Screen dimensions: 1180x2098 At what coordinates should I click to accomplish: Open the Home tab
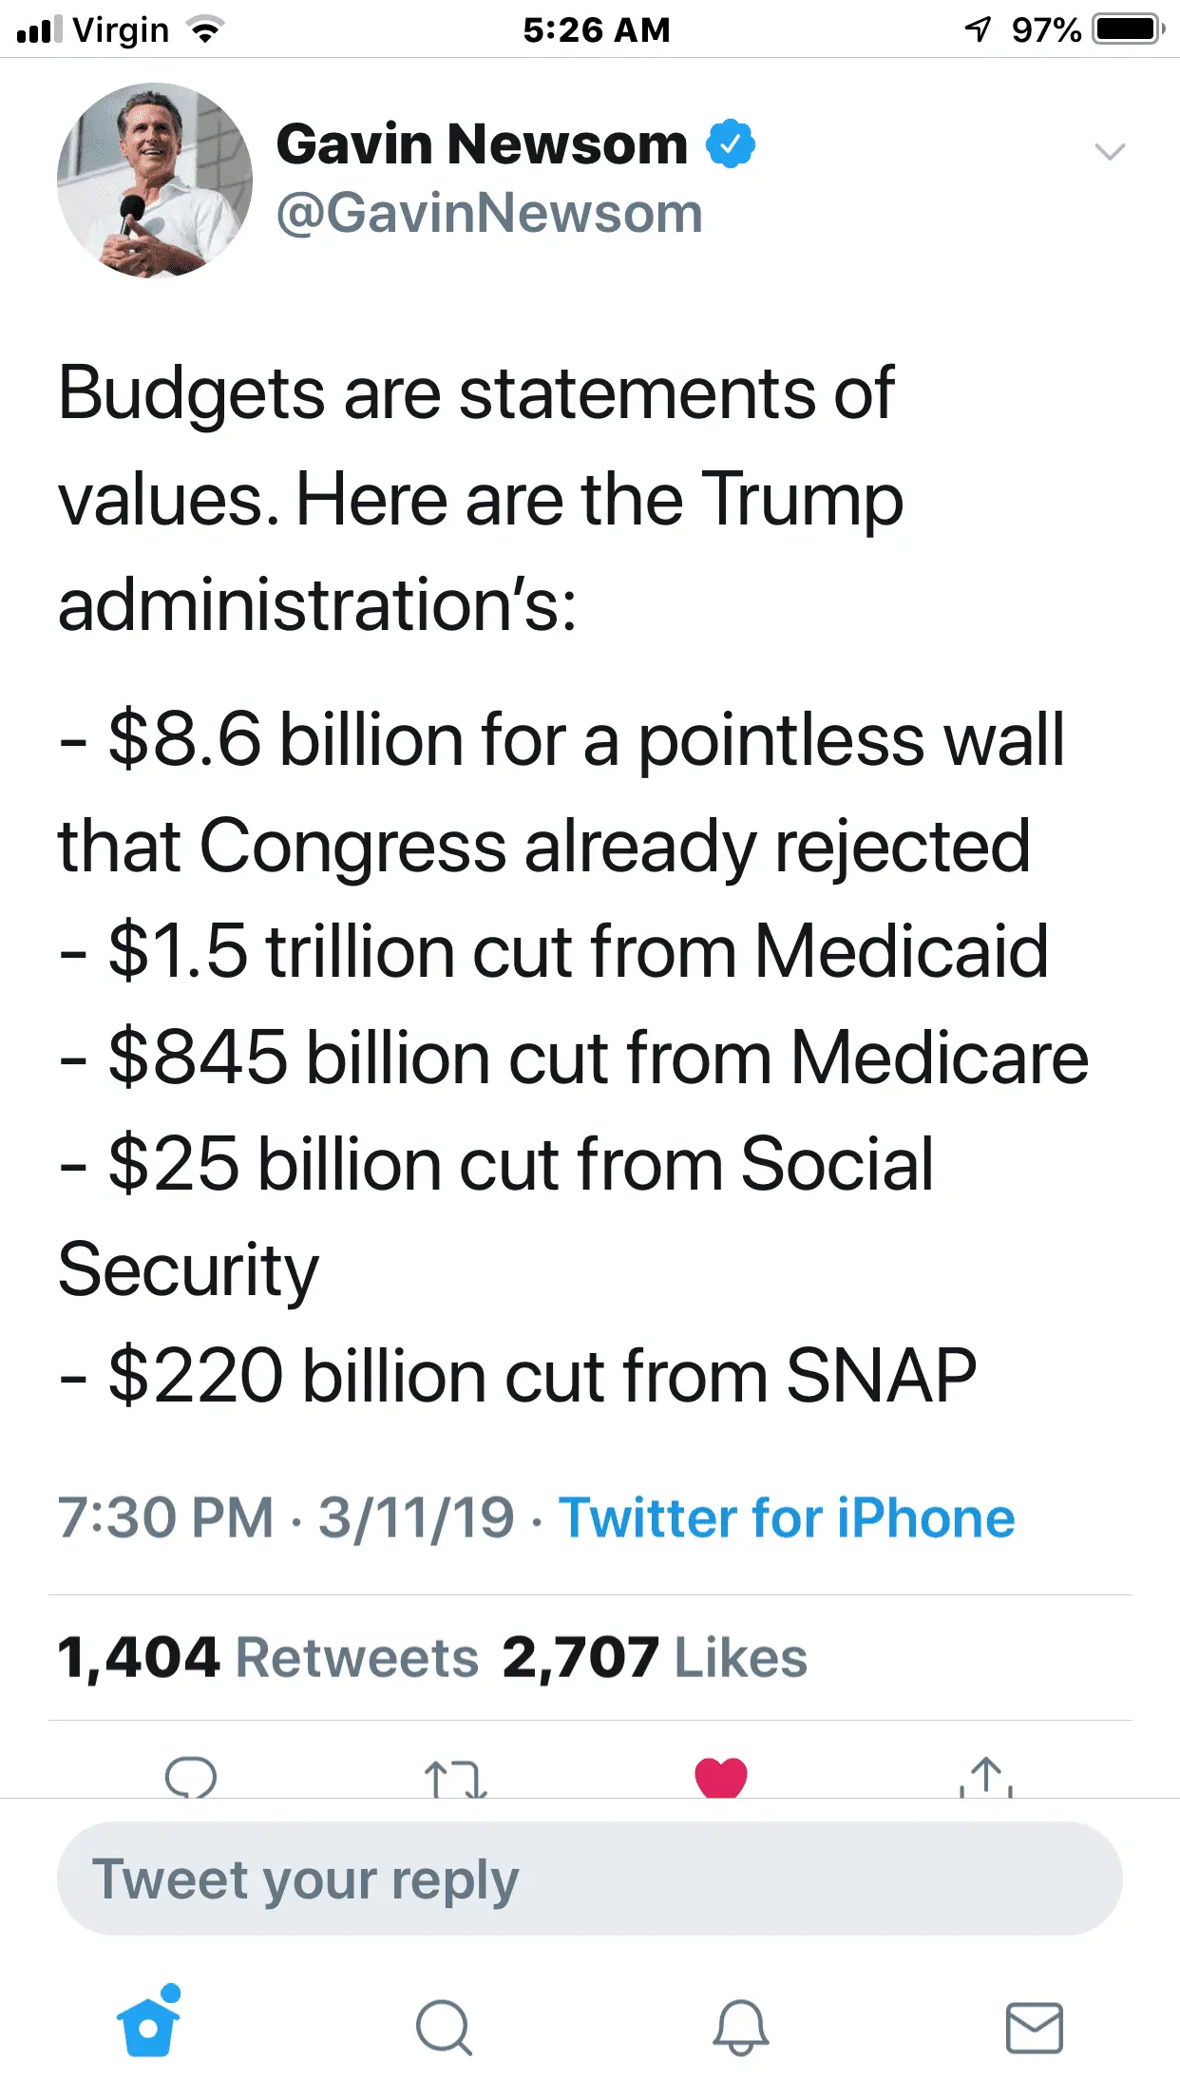(x=149, y=2025)
